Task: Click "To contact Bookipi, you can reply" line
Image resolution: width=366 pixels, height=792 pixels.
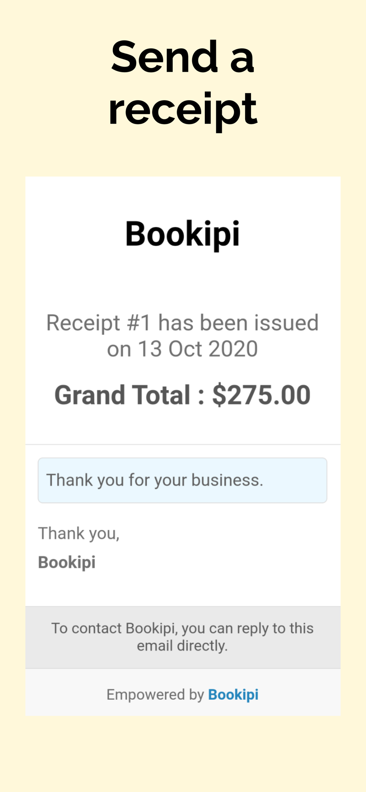Action: [x=182, y=628]
